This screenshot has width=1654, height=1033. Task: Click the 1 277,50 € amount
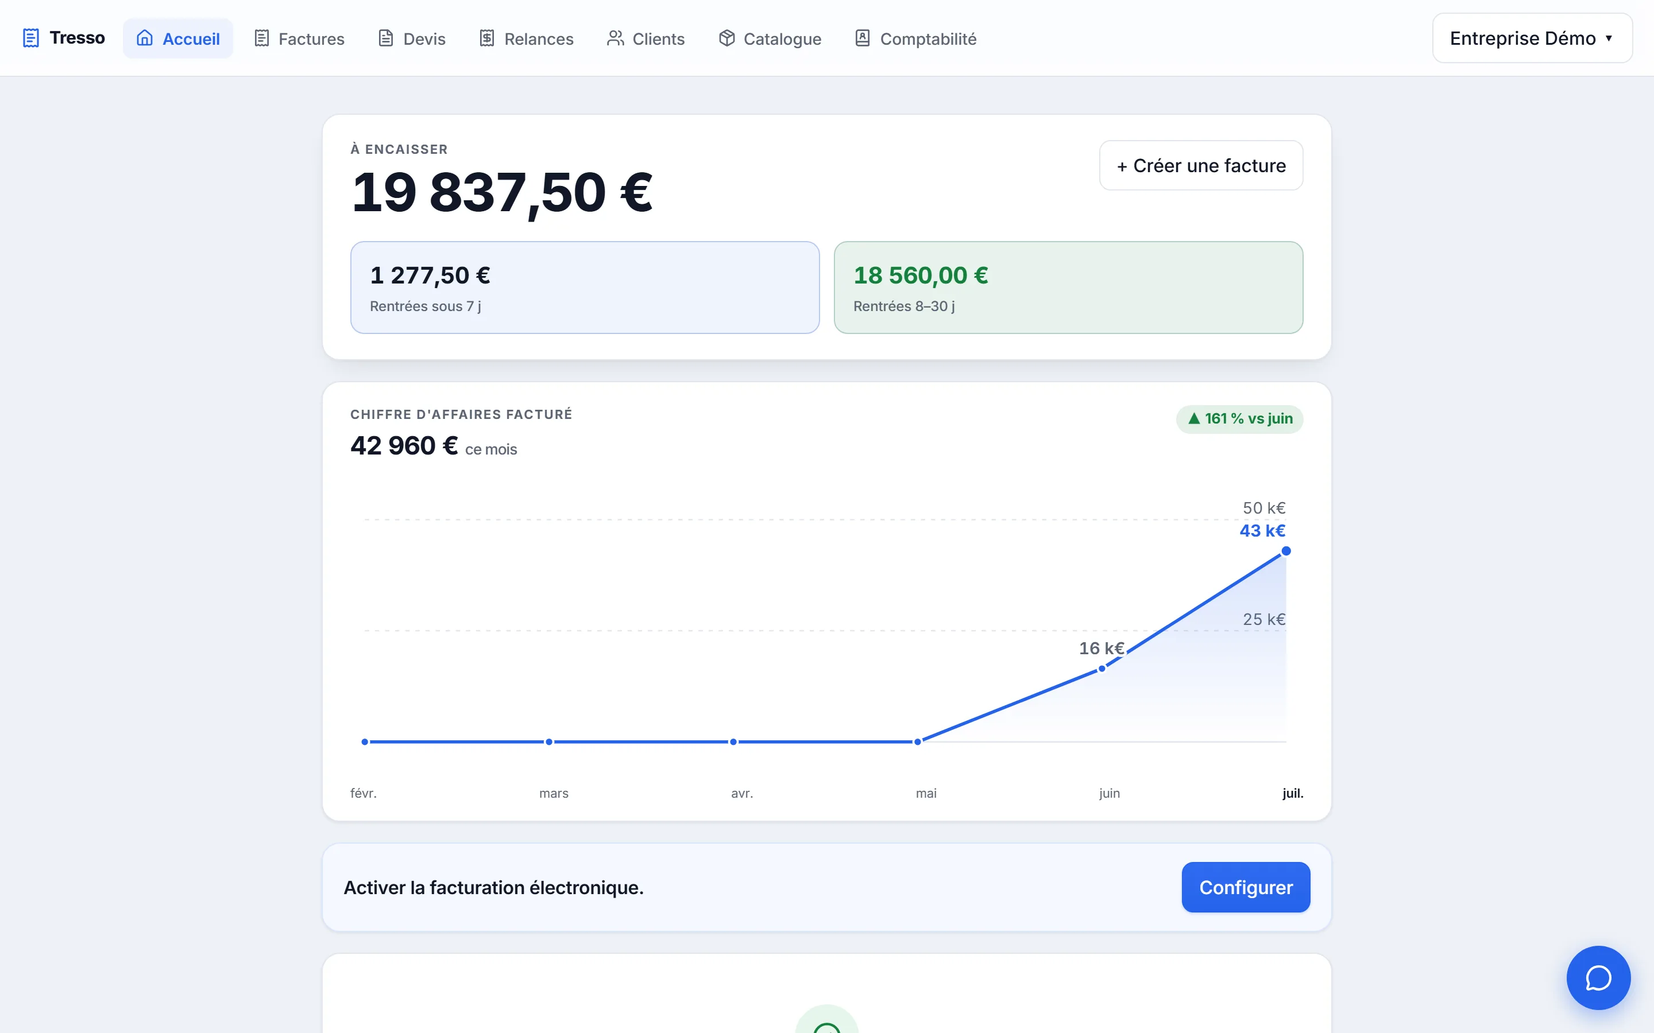pyautogui.click(x=430, y=275)
